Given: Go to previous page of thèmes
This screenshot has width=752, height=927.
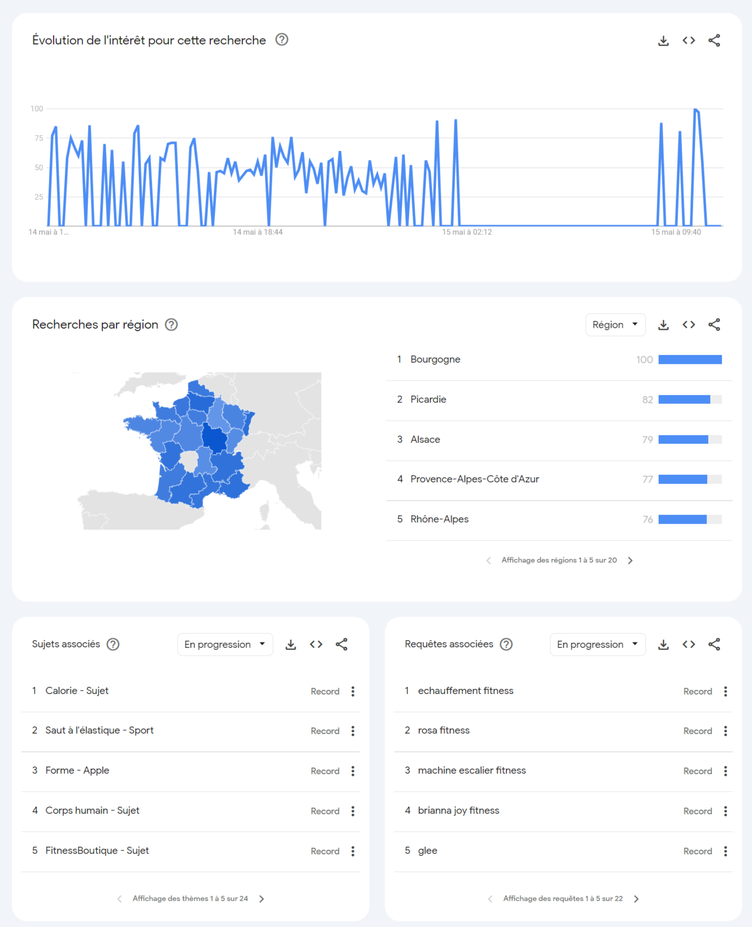Looking at the screenshot, I should point(119,899).
